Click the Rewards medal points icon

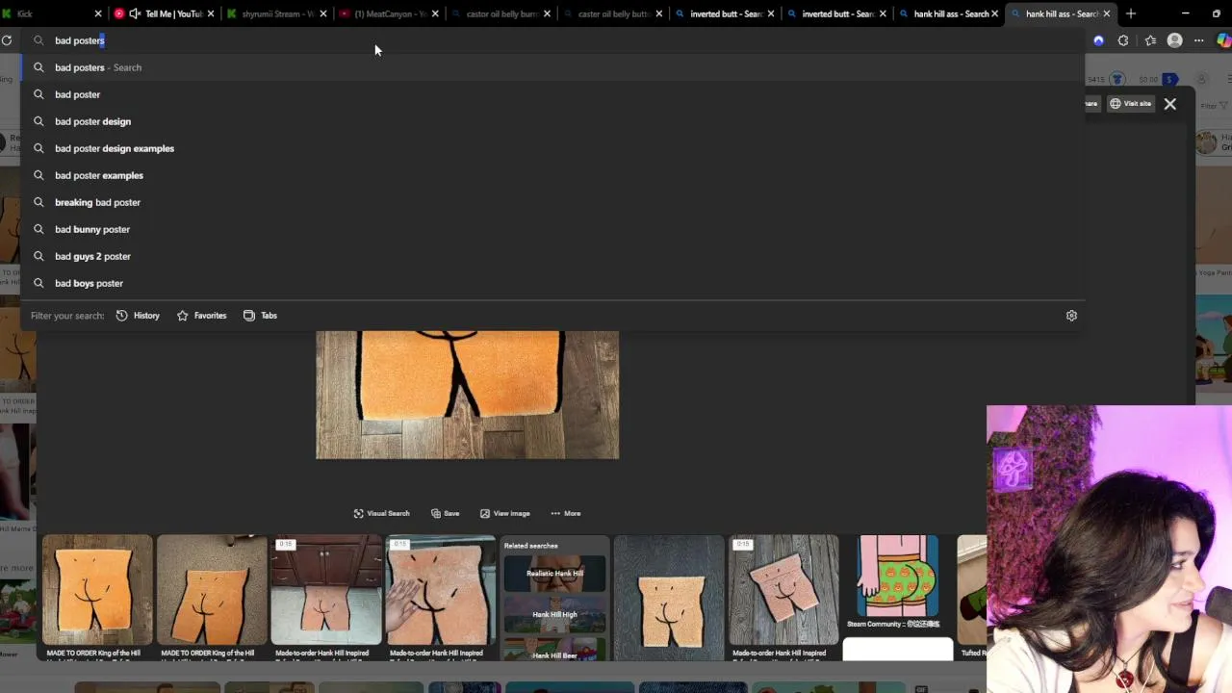tap(1117, 79)
